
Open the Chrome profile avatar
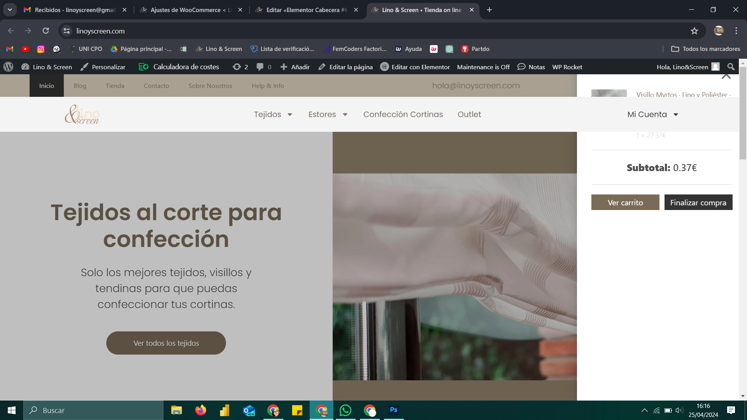click(x=719, y=31)
